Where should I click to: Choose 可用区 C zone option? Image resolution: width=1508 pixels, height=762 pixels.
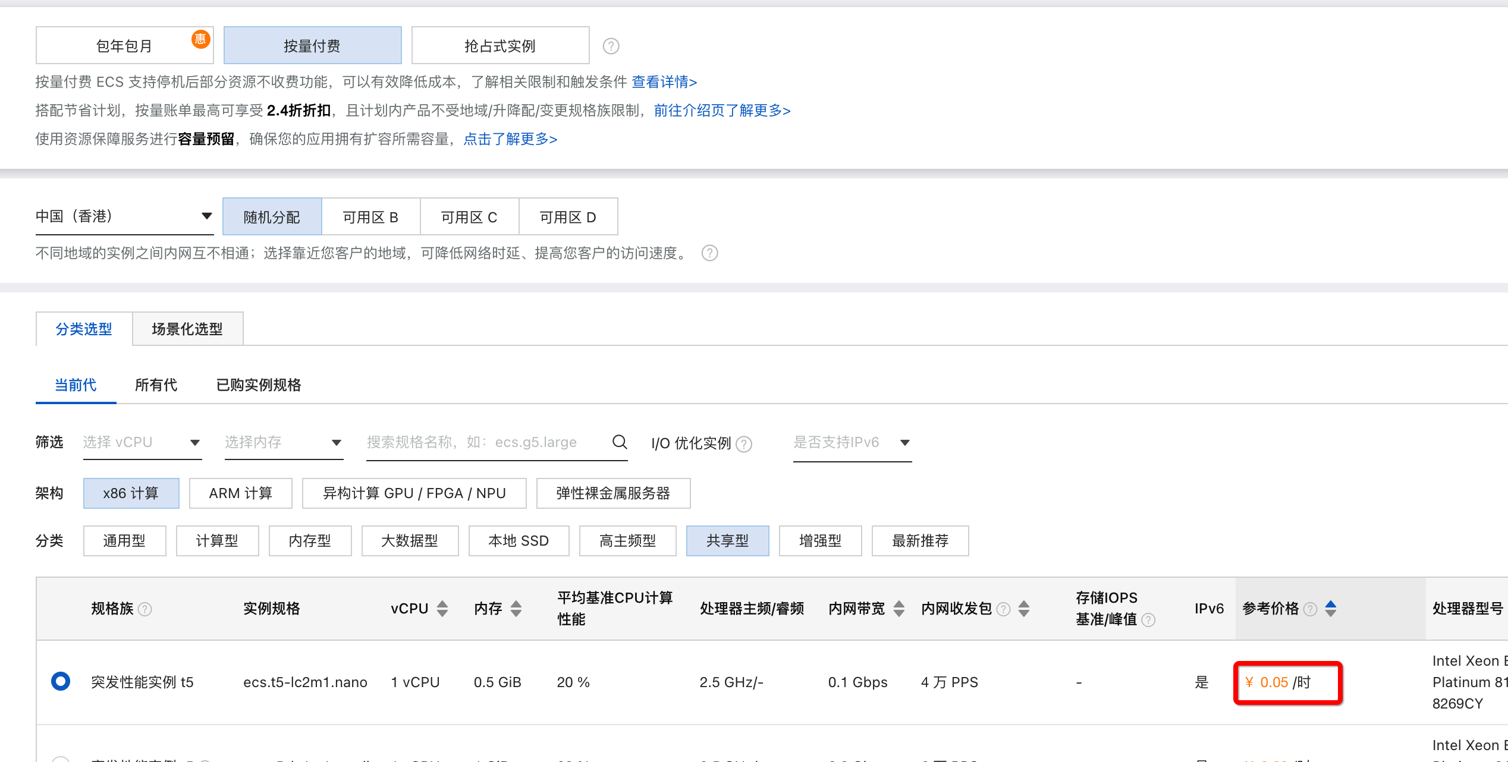[469, 217]
